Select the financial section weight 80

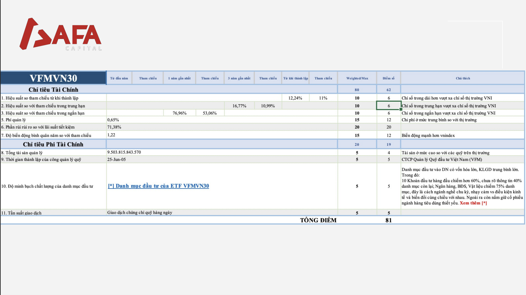[357, 90]
